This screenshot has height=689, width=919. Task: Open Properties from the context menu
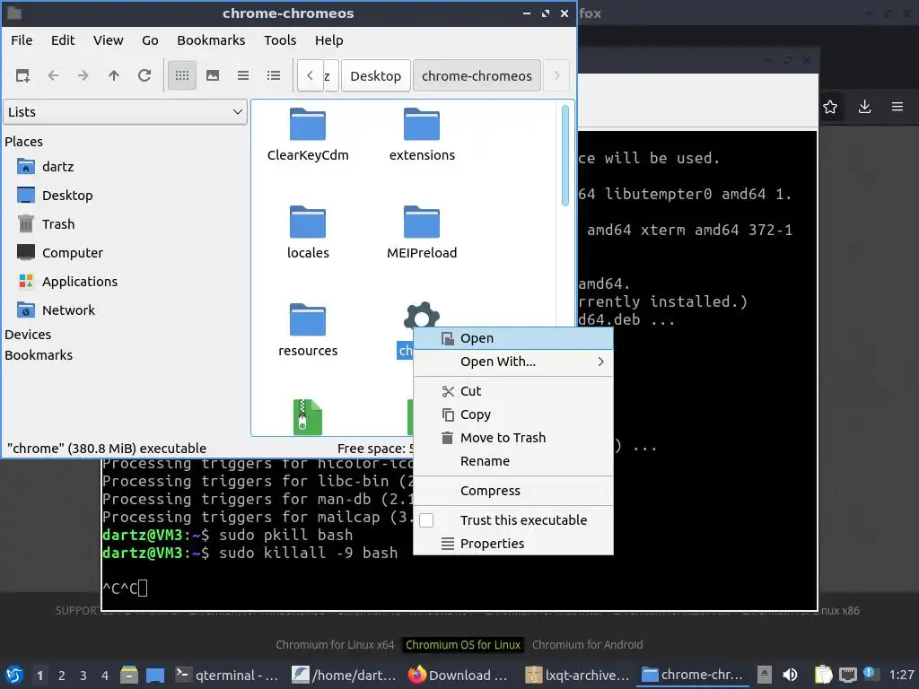pyautogui.click(x=513, y=544)
